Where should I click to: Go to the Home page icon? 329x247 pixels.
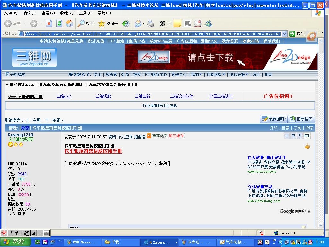[69, 23]
